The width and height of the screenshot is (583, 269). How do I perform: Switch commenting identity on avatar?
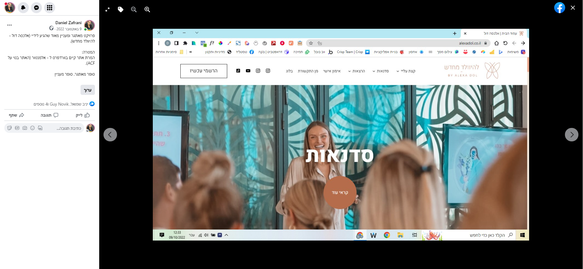point(90,128)
